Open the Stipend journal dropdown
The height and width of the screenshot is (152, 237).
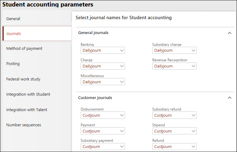193,131
